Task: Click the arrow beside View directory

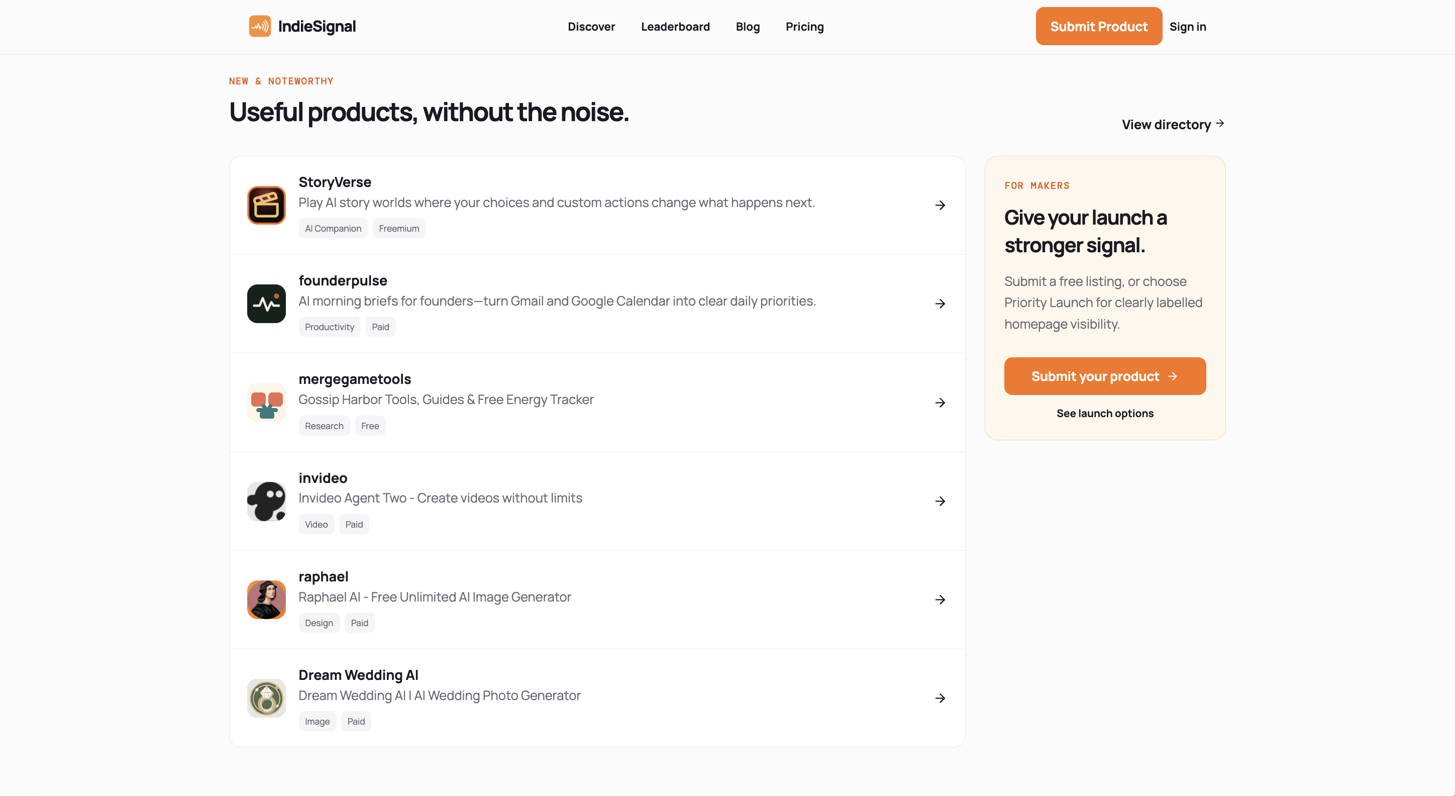Action: 1220,123
